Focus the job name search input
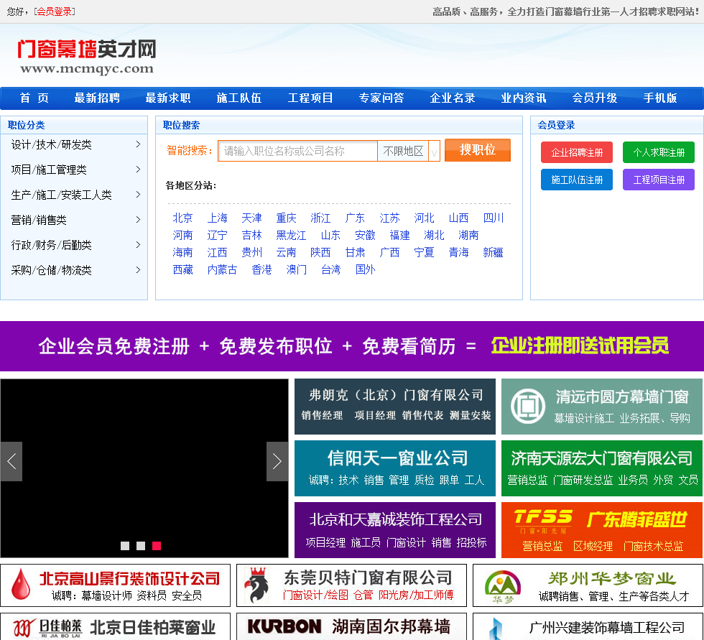Viewport: 704px width, 640px height. point(297,152)
